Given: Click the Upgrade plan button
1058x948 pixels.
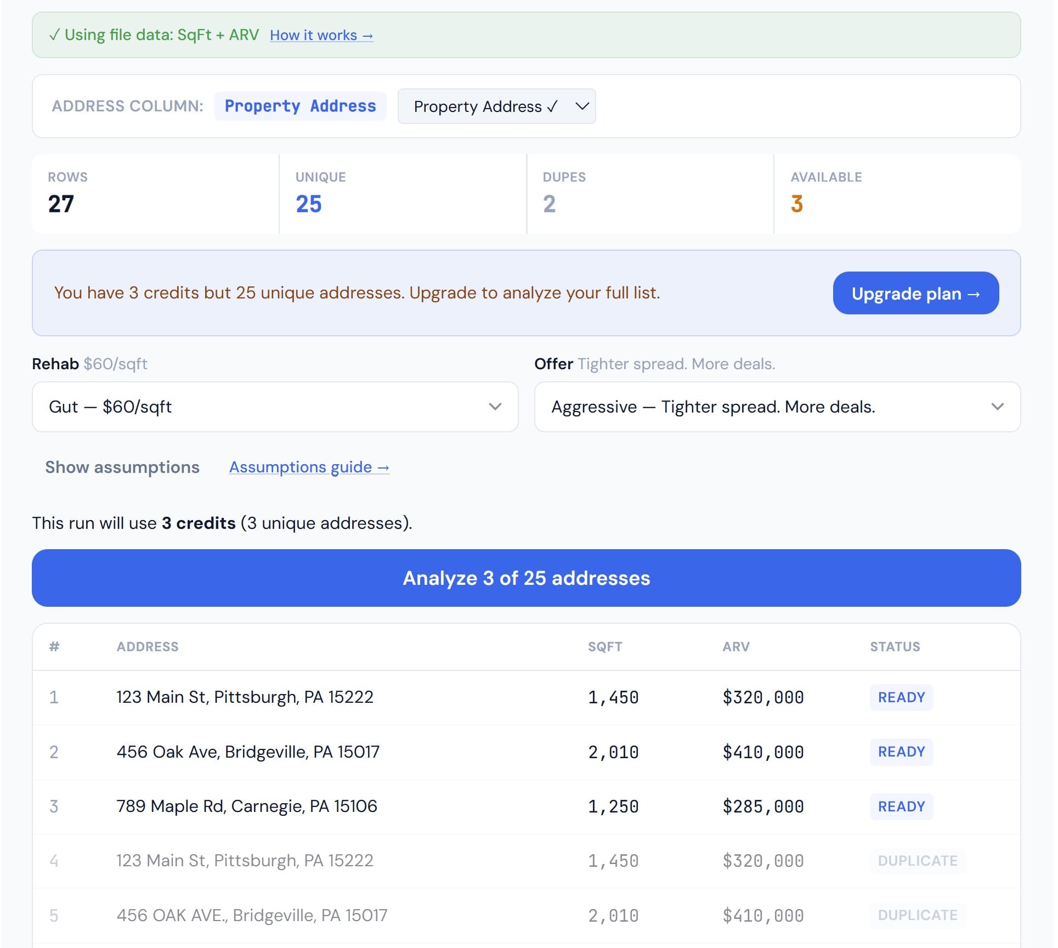Looking at the screenshot, I should [x=915, y=293].
